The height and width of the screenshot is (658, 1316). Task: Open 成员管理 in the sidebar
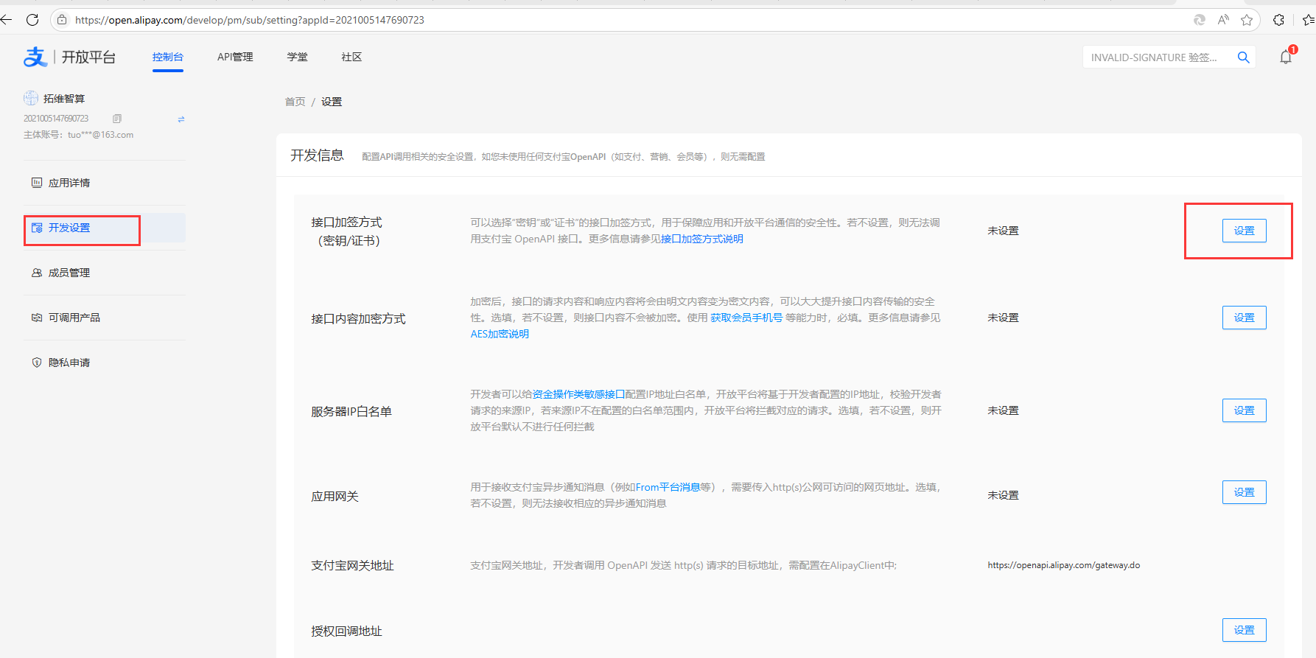click(x=105, y=273)
